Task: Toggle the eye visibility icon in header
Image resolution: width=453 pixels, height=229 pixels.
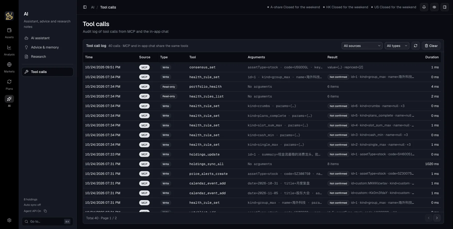Action: (434, 7)
